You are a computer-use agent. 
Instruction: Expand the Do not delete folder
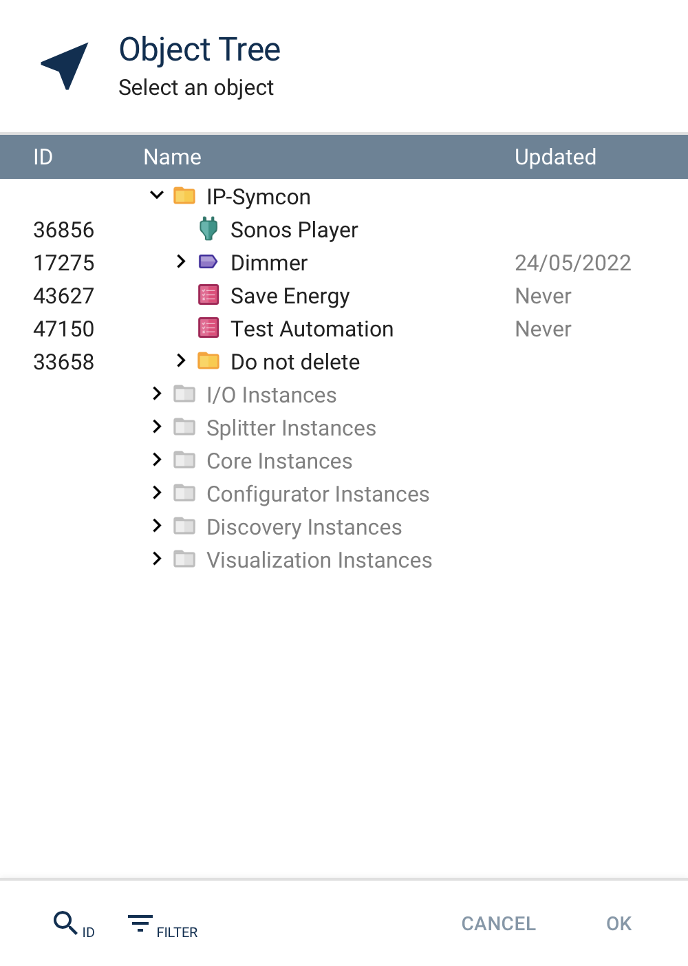coord(181,361)
